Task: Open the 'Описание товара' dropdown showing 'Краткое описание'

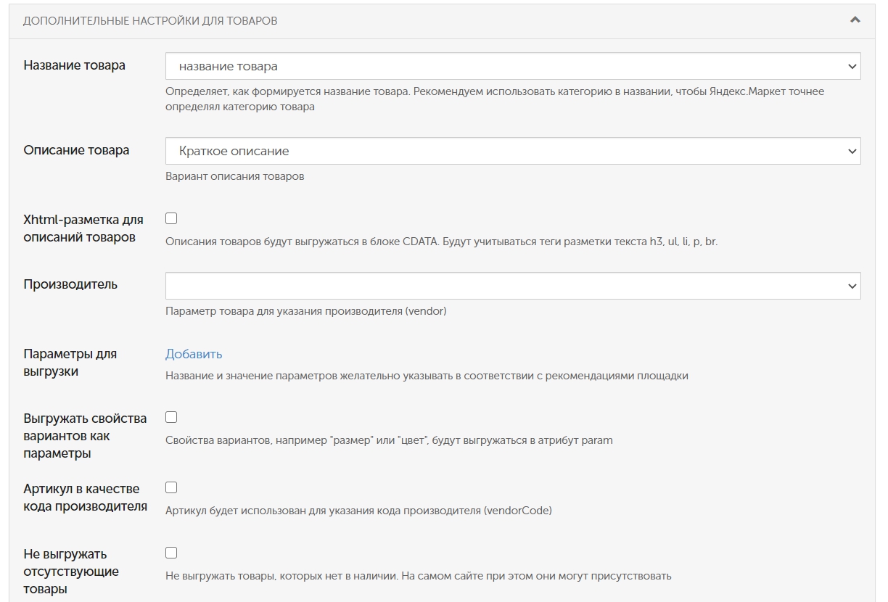Action: [x=512, y=152]
